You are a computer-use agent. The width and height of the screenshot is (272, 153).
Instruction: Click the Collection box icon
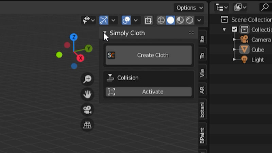[244, 29]
